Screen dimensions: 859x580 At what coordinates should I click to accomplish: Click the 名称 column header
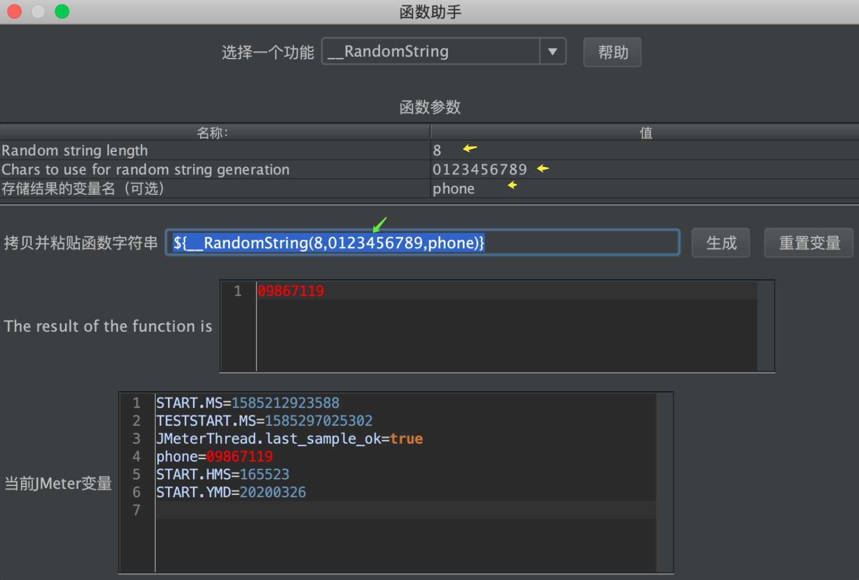[x=215, y=132]
